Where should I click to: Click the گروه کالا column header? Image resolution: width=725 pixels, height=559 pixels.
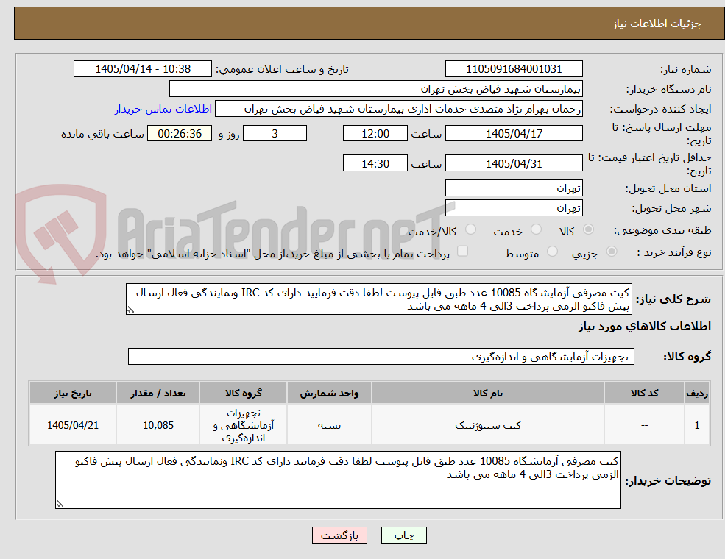tap(243, 394)
